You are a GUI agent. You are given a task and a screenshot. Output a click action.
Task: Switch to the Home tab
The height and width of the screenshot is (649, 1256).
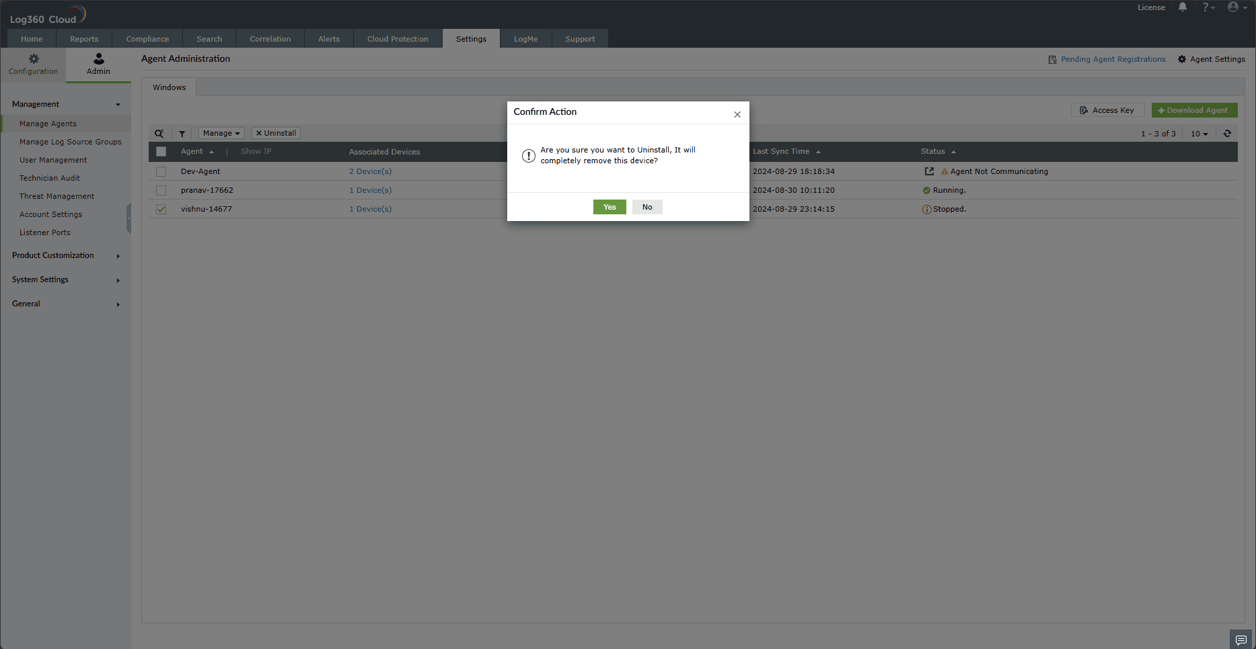tap(32, 39)
